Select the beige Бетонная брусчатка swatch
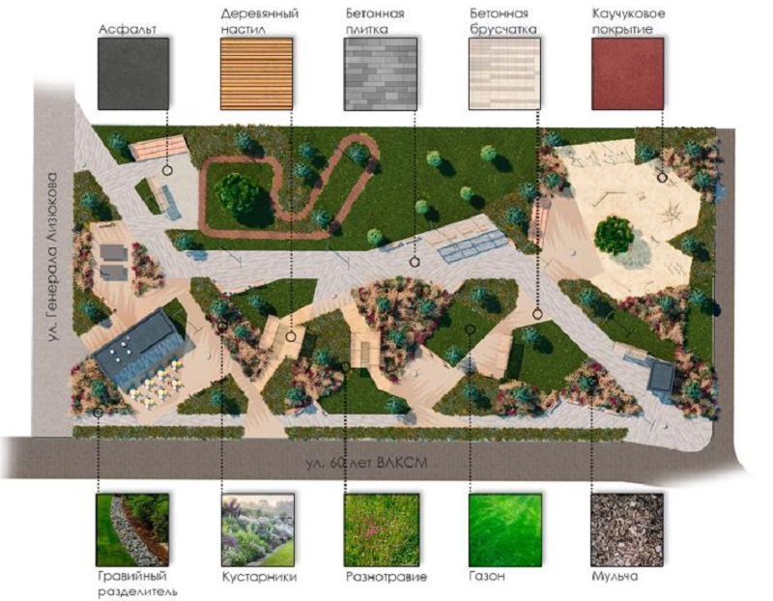The image size is (773, 601). [x=504, y=74]
